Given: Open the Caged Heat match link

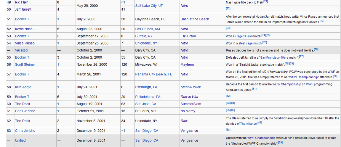Looking at the screenshot, I should 243,36.
